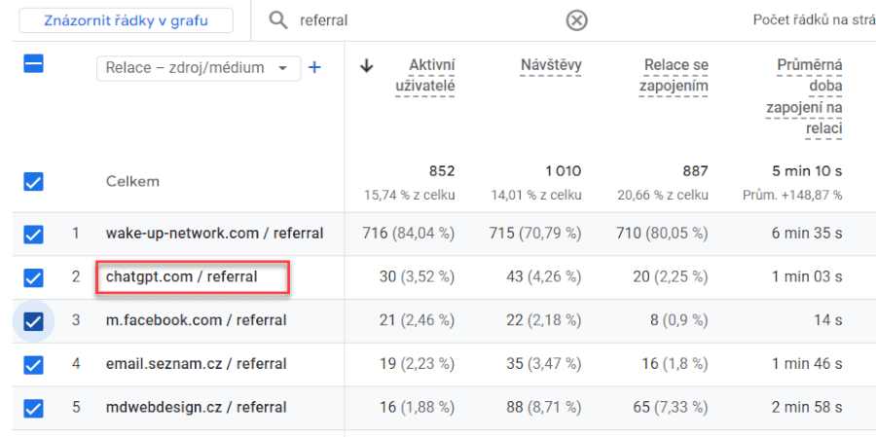Viewport: 876px width, 437px height.
Task: Select the chatgpt.com / referral source cell
Action: [182, 277]
